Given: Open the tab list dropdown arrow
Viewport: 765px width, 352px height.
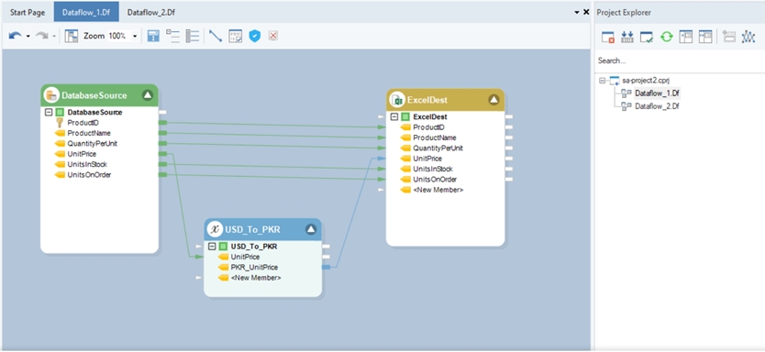Looking at the screenshot, I should coord(577,12).
